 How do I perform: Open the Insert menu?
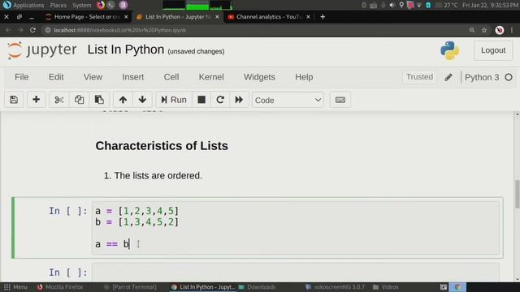132,77
